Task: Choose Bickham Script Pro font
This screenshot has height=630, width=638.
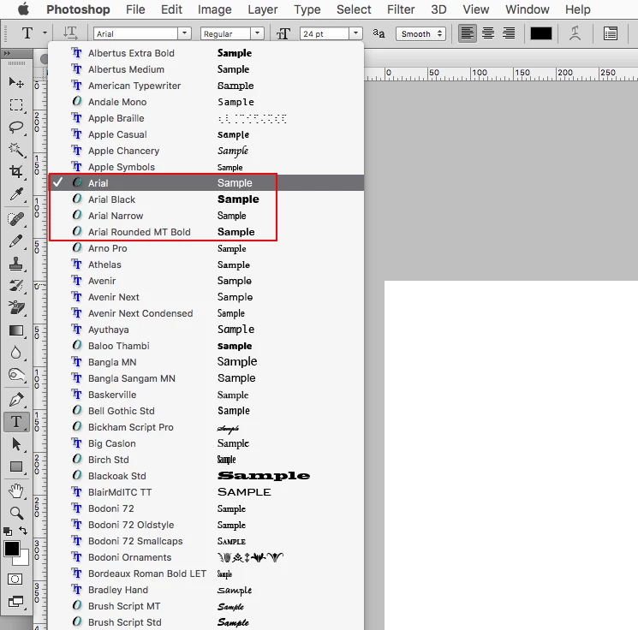Action: click(x=206, y=427)
